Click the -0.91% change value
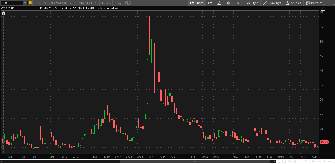Image resolution: width=335 pixels, height=164 pixels. point(117,4)
